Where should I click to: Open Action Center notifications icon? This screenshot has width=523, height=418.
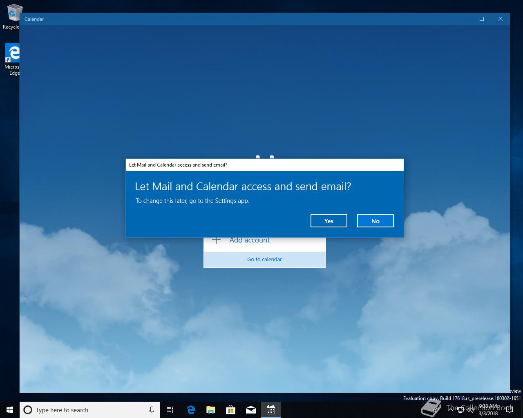[509, 410]
